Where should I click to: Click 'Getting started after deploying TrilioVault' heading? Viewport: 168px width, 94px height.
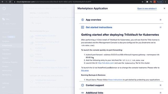pyautogui.click(x=120, y=35)
